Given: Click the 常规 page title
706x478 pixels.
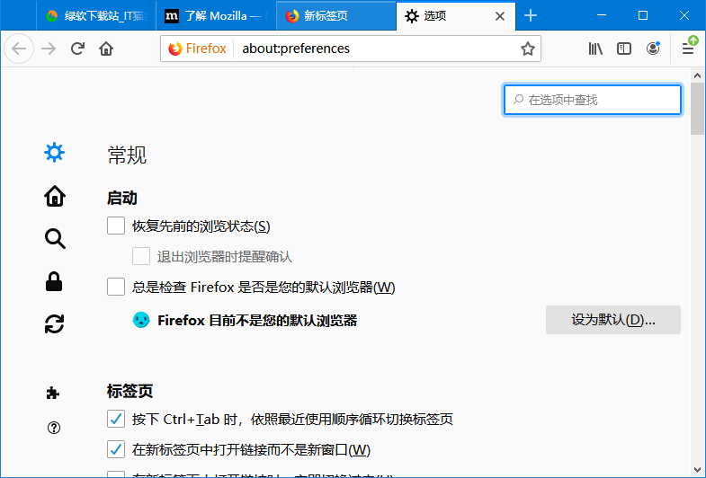Looking at the screenshot, I should 127,155.
